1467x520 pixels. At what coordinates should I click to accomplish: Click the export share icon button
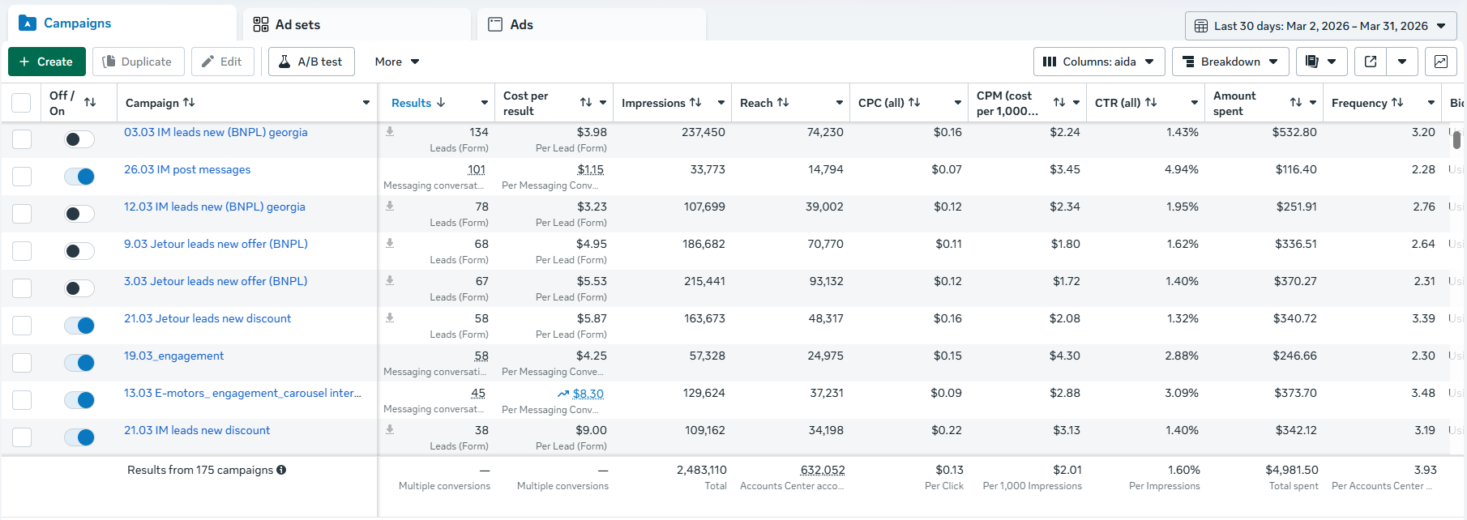[x=1371, y=62]
